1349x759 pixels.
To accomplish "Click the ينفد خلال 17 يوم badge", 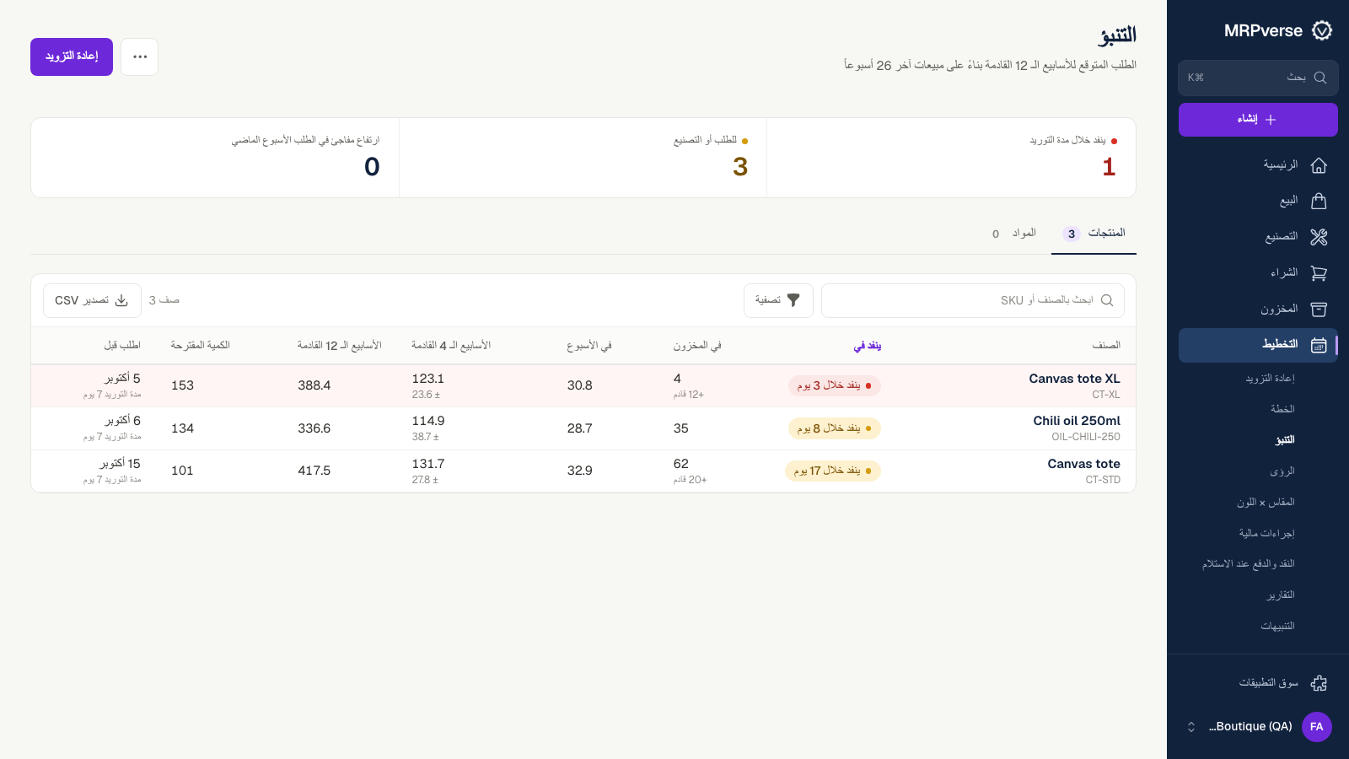I will click(x=833, y=471).
